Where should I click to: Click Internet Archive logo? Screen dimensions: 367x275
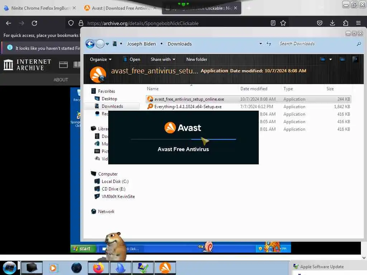tap(27, 65)
